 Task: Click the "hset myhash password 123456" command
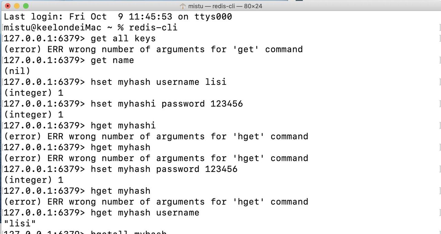tap(164, 169)
